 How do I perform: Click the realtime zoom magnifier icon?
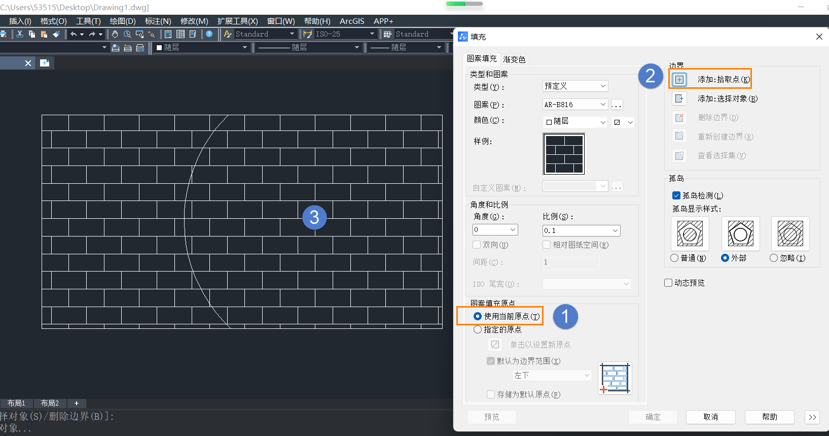pyautogui.click(x=127, y=34)
